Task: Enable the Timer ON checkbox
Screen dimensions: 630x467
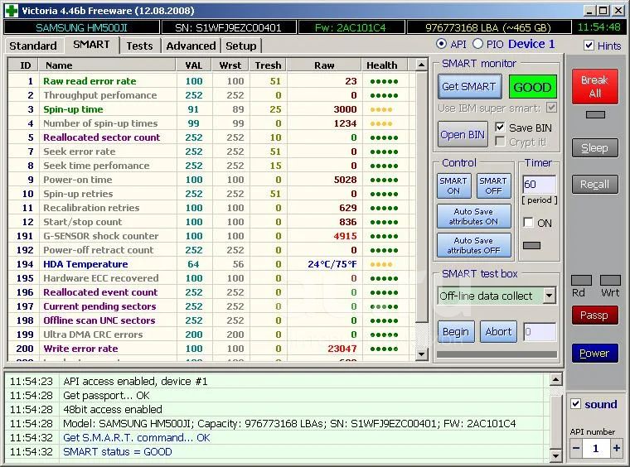Action: pyautogui.click(x=528, y=223)
